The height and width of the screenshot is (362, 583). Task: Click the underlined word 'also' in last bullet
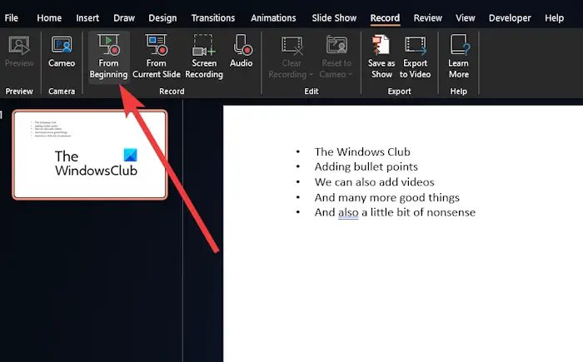(348, 212)
